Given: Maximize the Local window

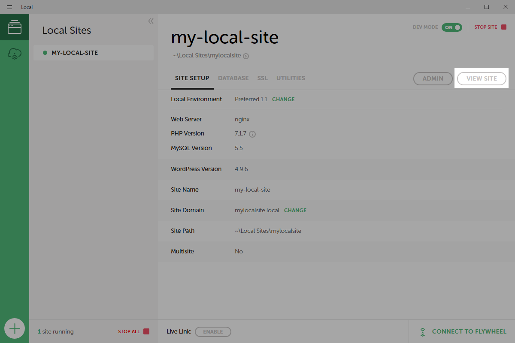Looking at the screenshot, I should pos(487,7).
